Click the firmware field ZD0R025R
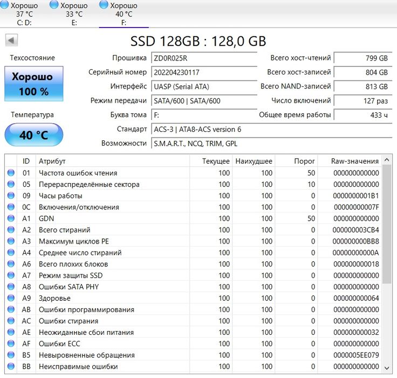Viewport: 397px width, 378px height. click(204, 58)
